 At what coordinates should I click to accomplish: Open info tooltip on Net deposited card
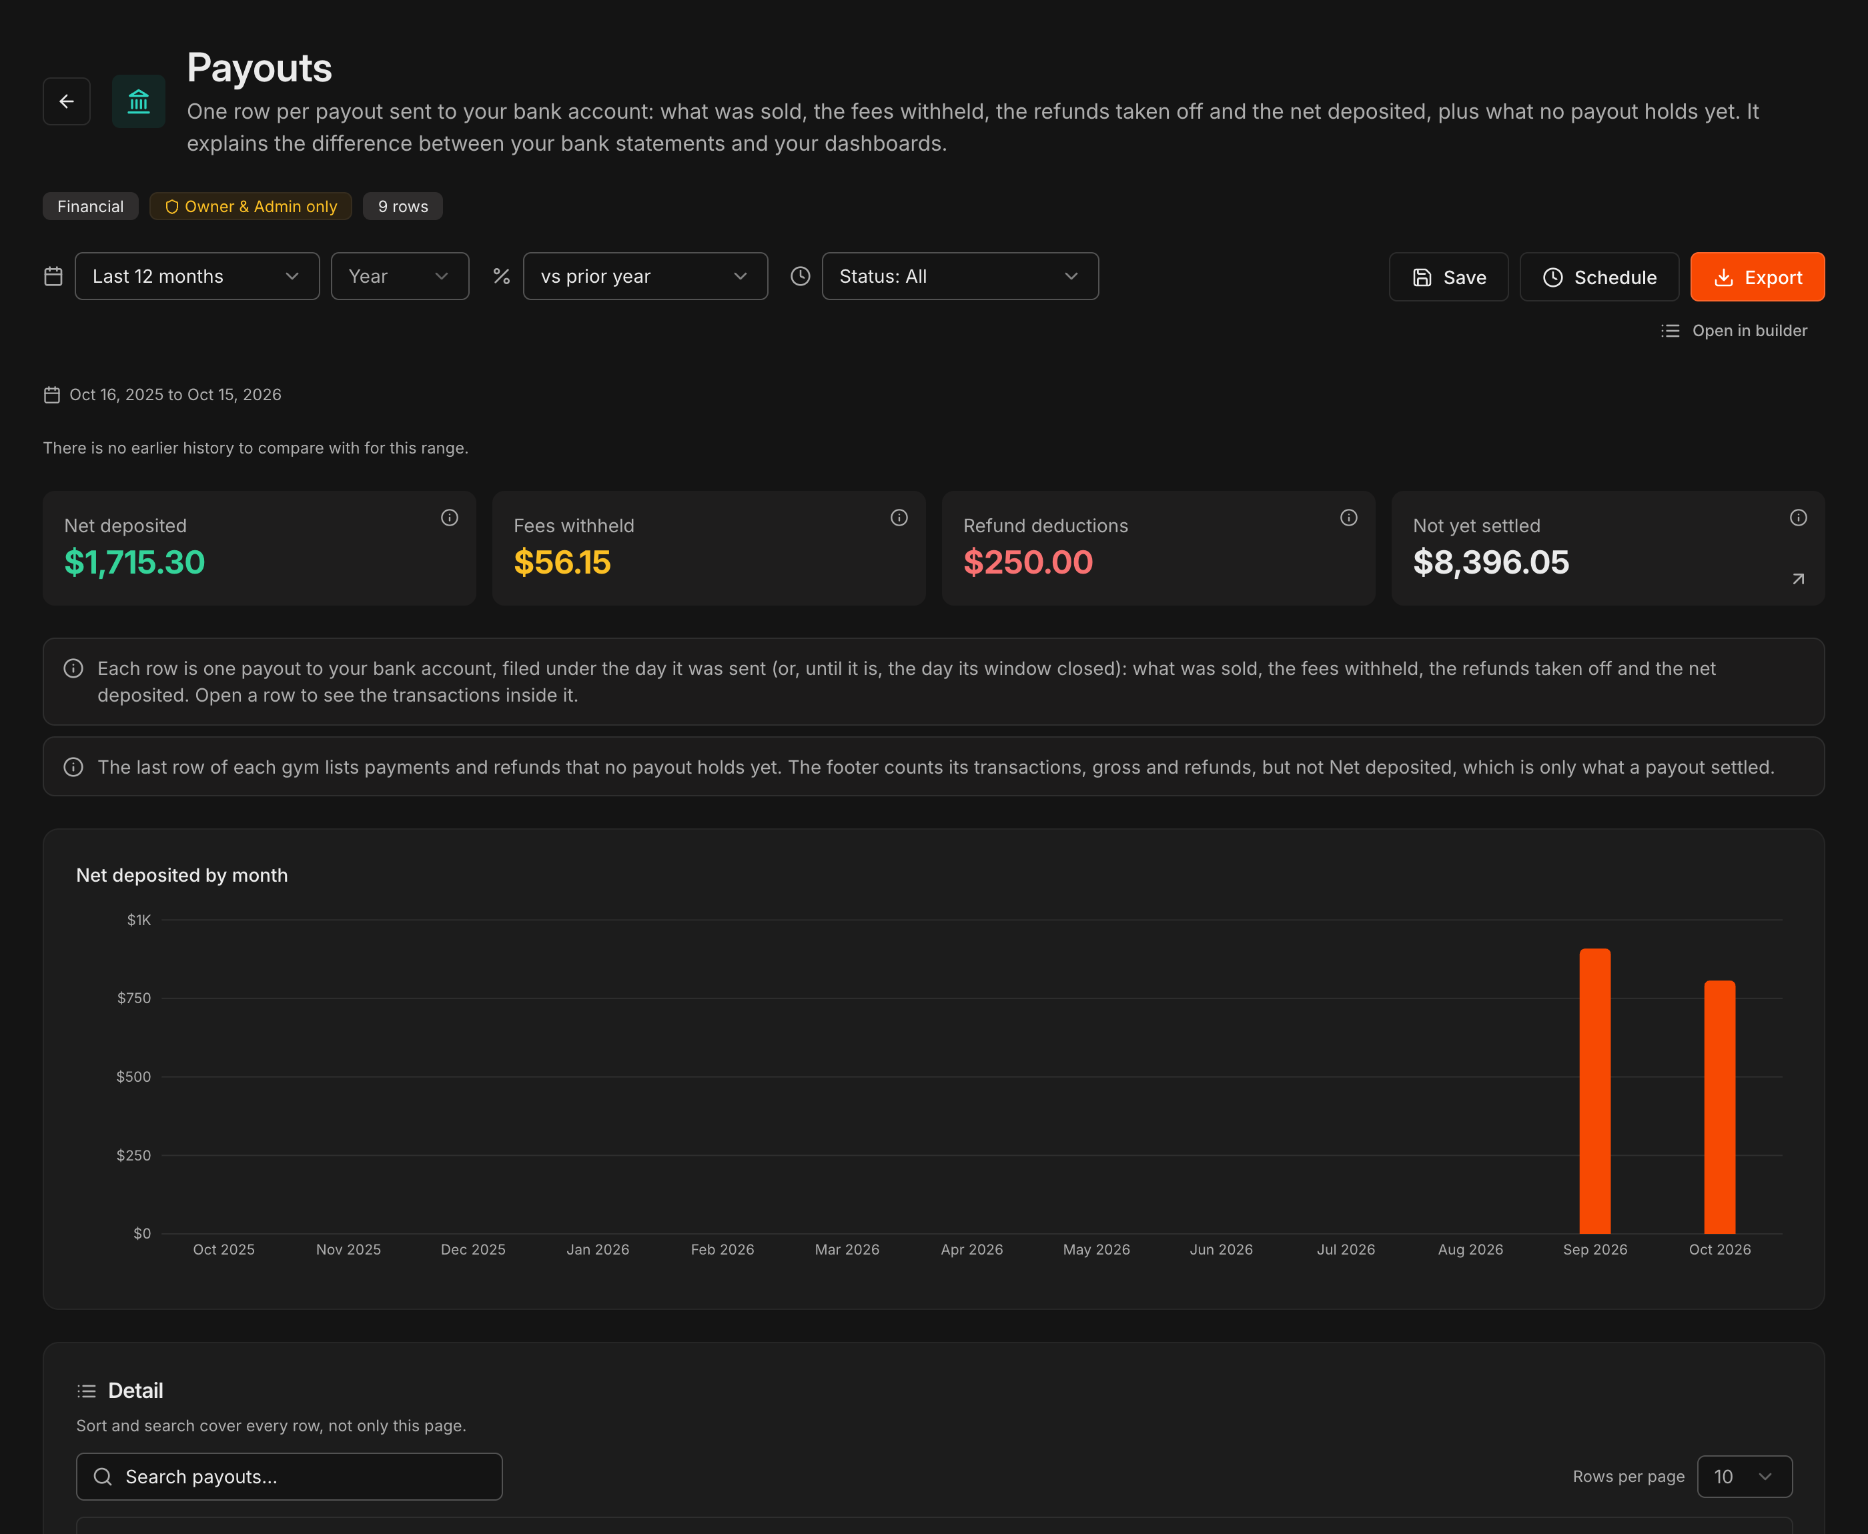click(450, 518)
